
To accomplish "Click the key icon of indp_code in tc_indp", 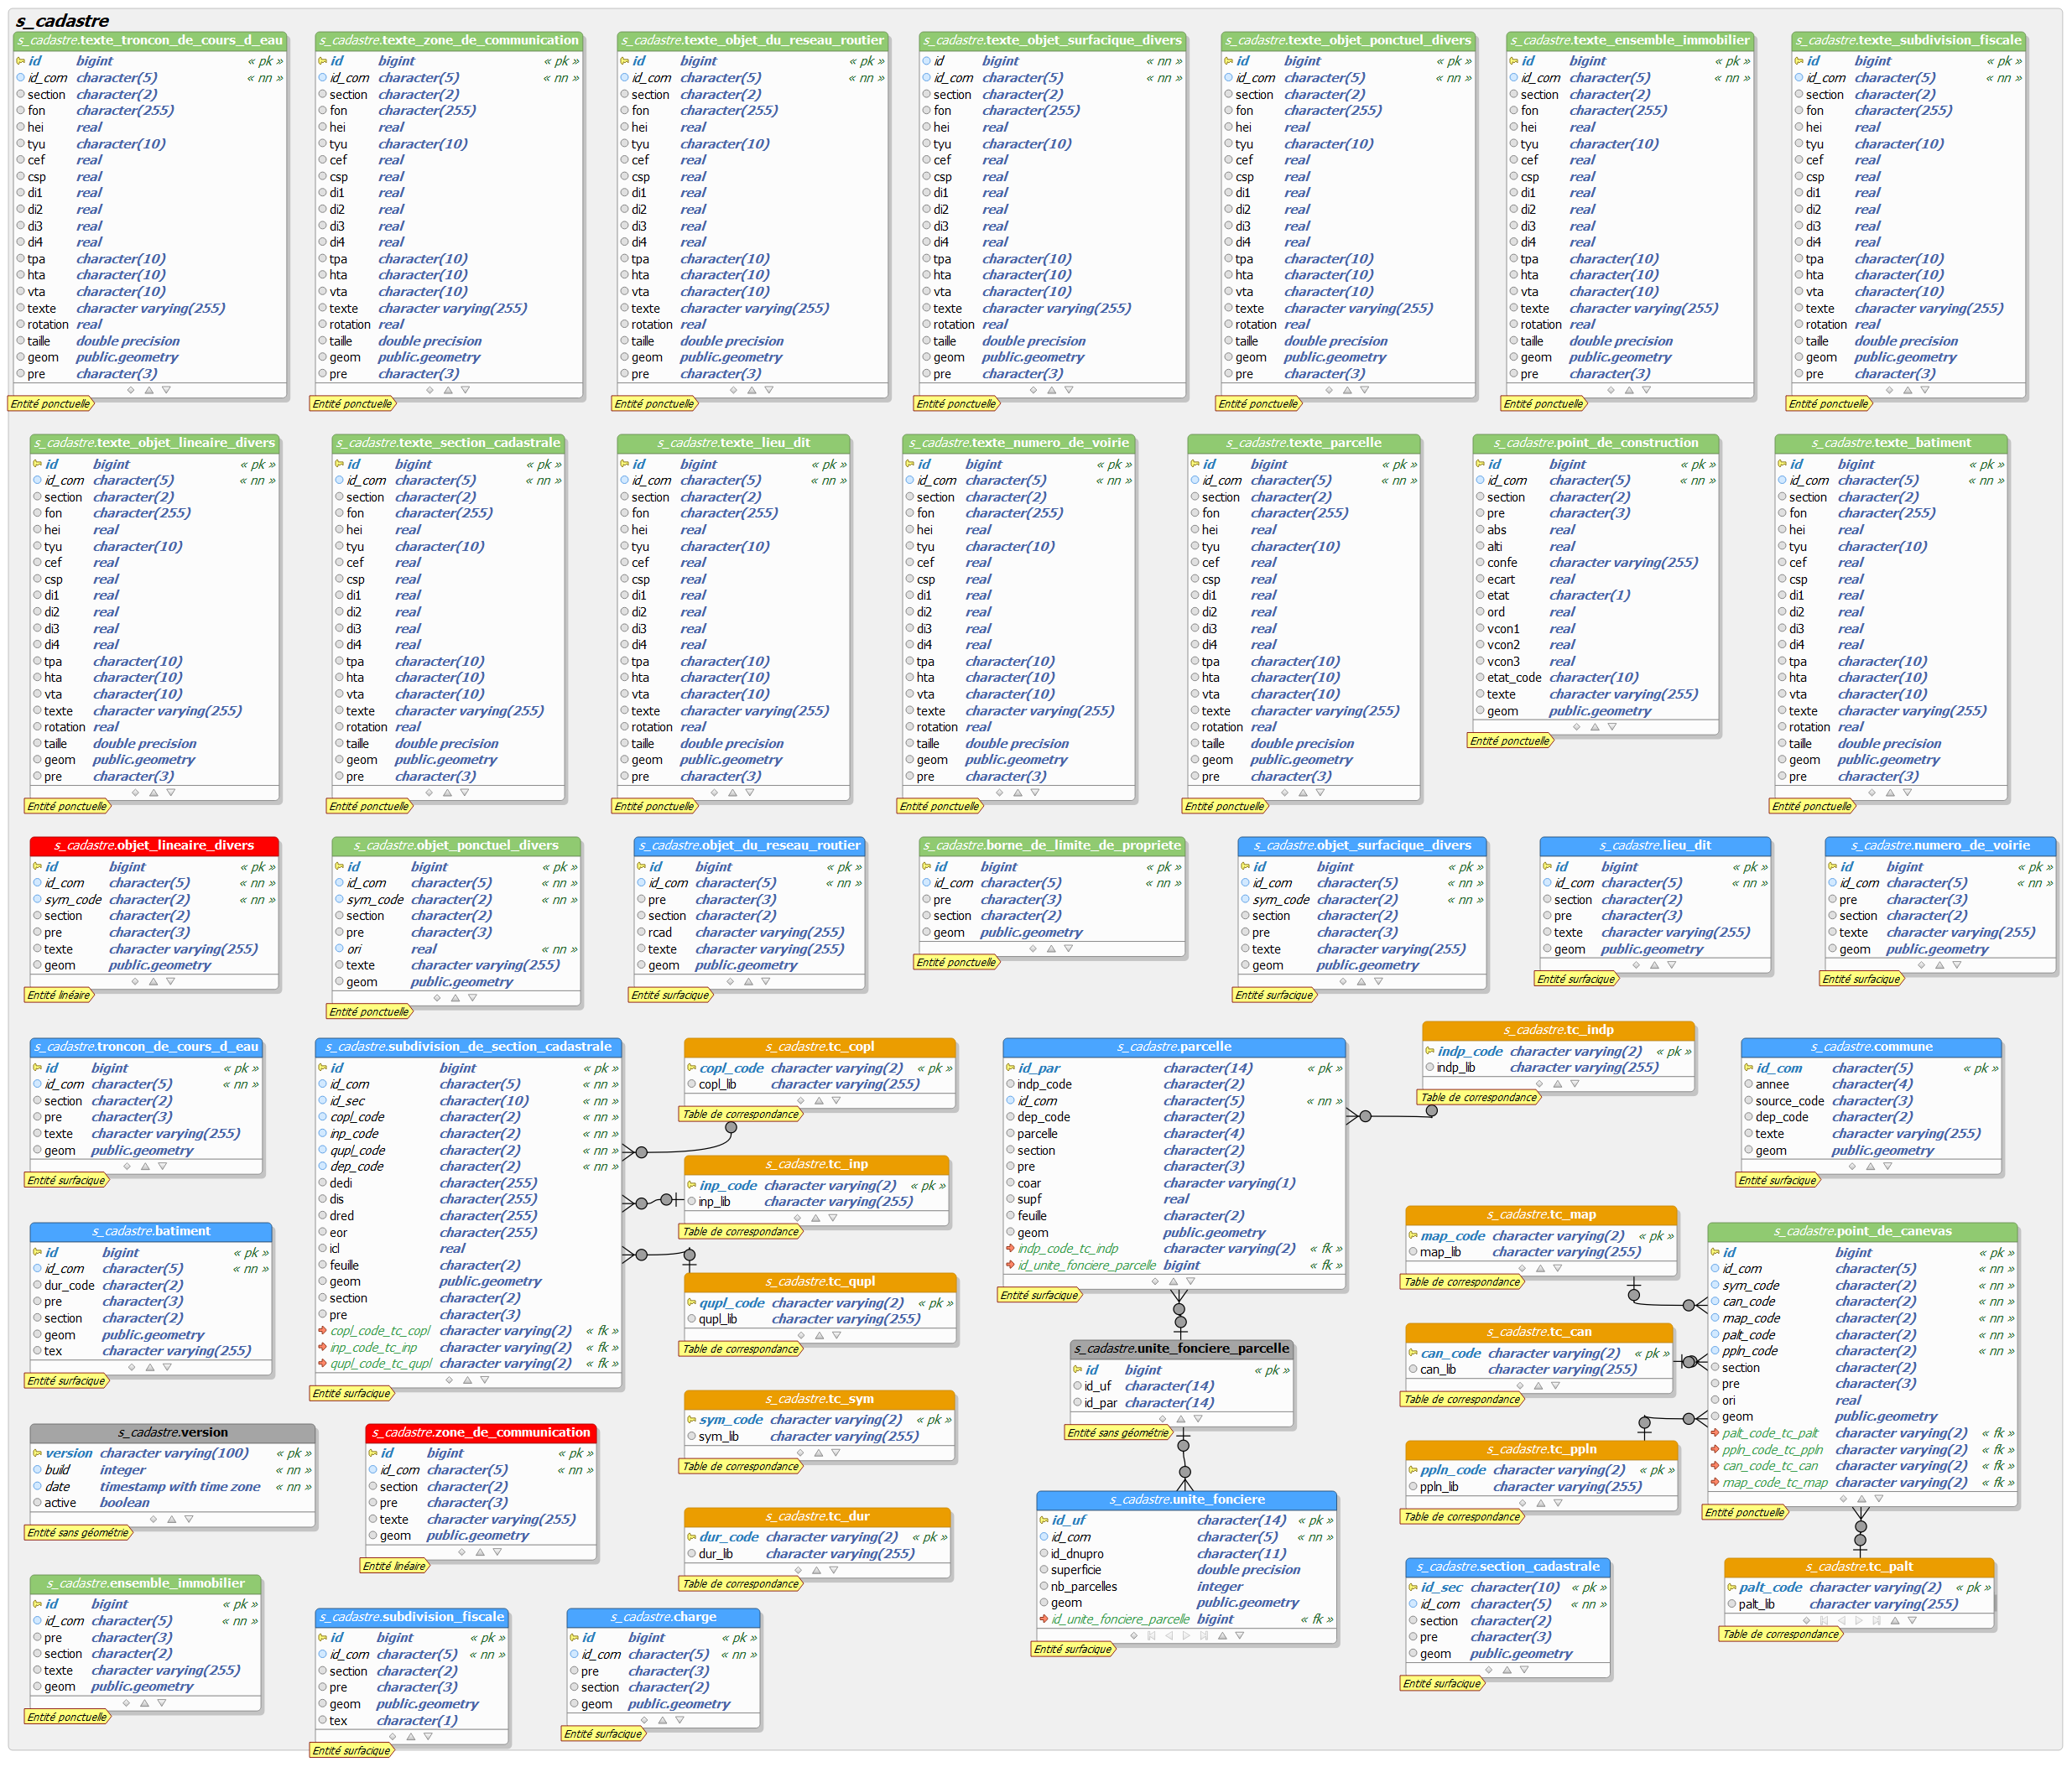I will tap(1429, 1051).
